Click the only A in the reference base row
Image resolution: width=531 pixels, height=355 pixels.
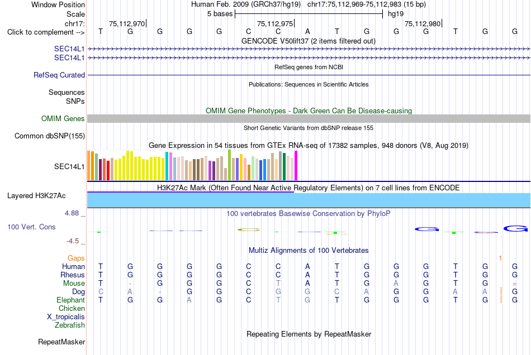point(307,31)
